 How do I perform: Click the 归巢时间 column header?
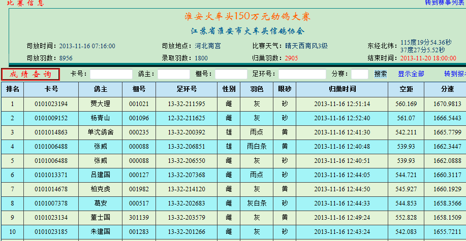[341, 89]
